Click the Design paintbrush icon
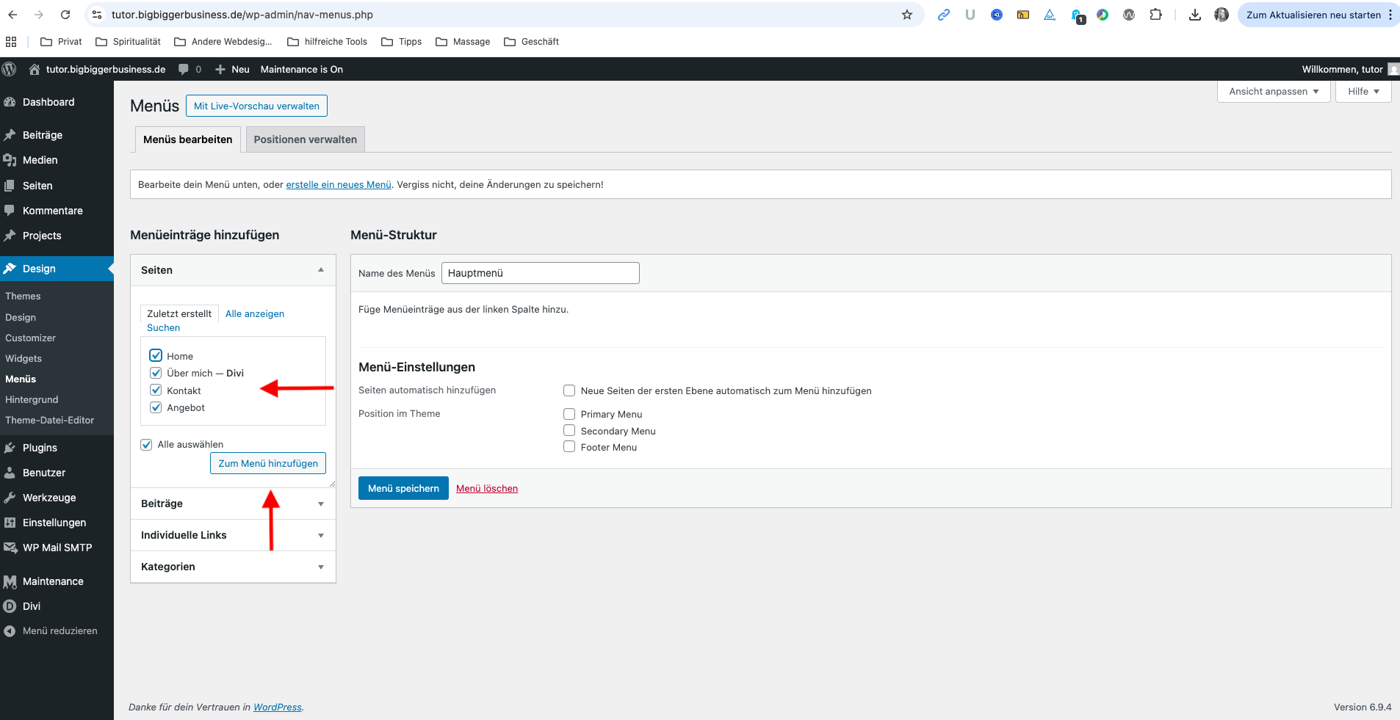Image resolution: width=1400 pixels, height=720 pixels. click(x=10, y=269)
